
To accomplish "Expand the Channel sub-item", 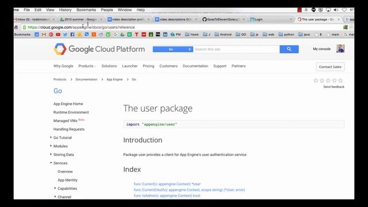I will [55, 197].
